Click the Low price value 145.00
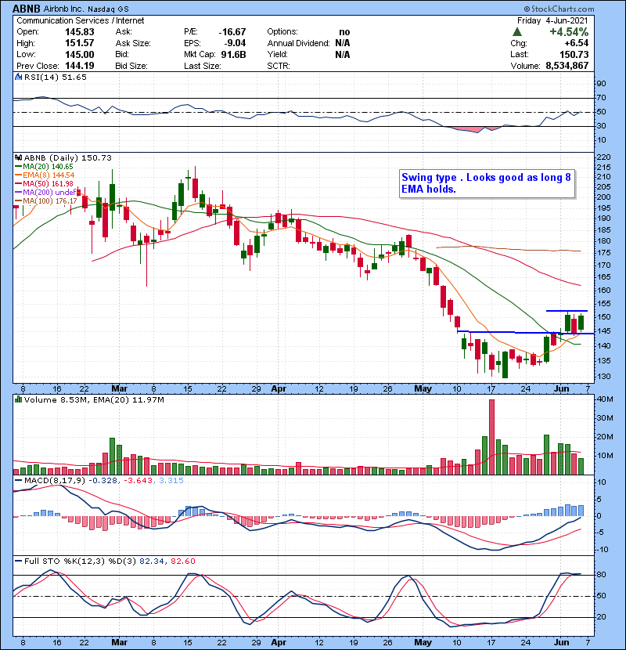The width and height of the screenshot is (626, 650). coord(80,54)
